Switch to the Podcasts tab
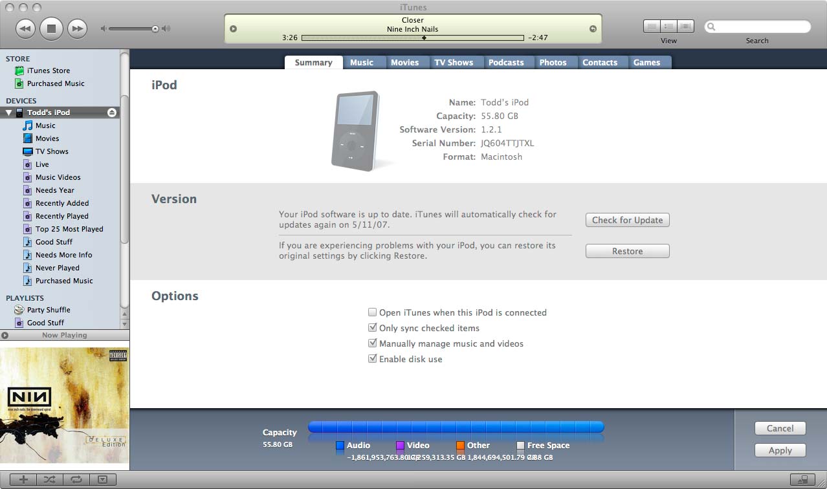Viewport: 827px width, 489px height. coord(506,63)
